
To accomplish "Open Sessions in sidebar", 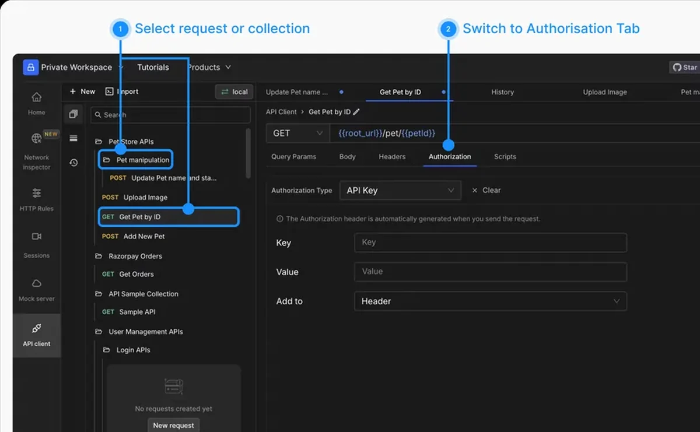I will click(x=36, y=245).
